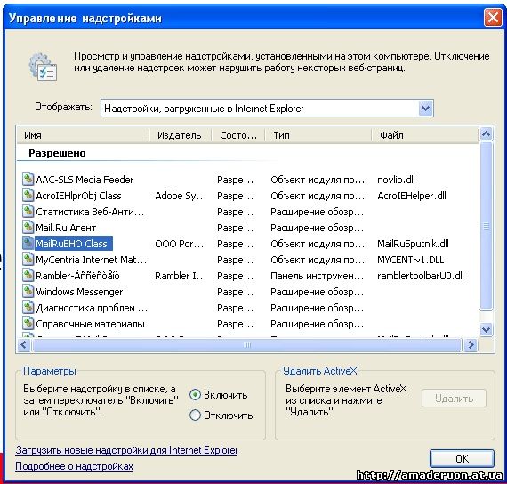Screen dimensions: 507x484
Task: Select the Отключить radio button
Action: 195,415
